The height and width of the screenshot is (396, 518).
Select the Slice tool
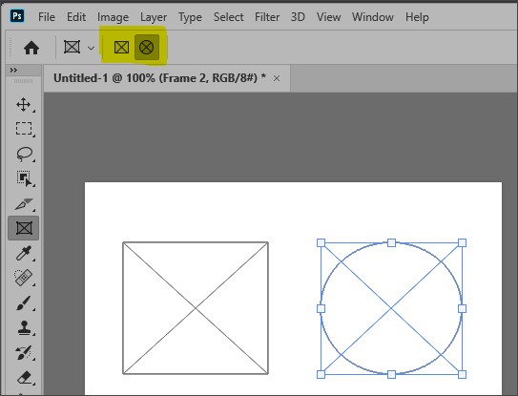click(24, 204)
